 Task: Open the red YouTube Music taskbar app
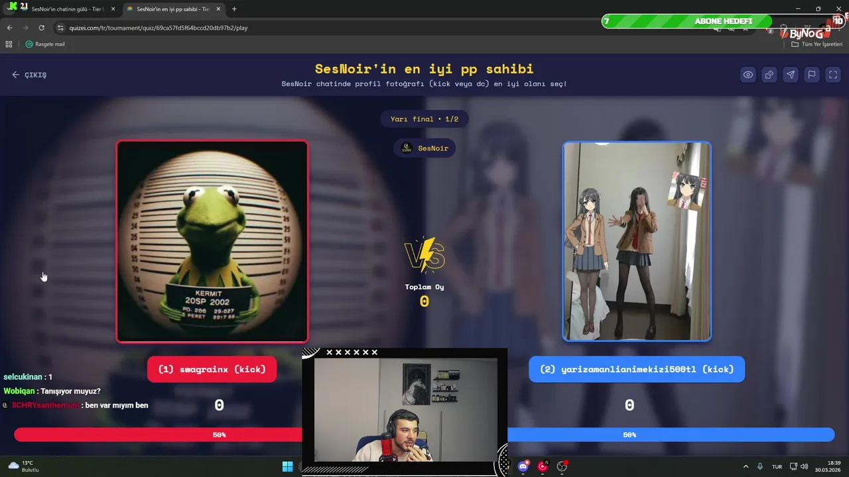point(543,466)
